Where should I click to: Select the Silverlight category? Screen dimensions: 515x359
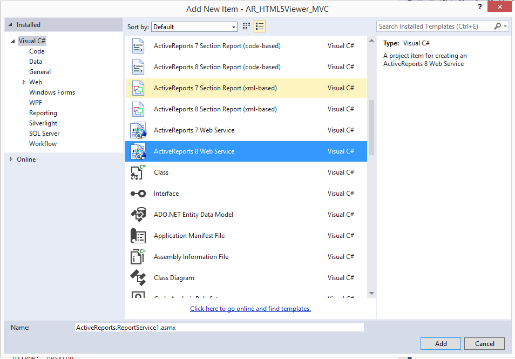pyautogui.click(x=43, y=123)
